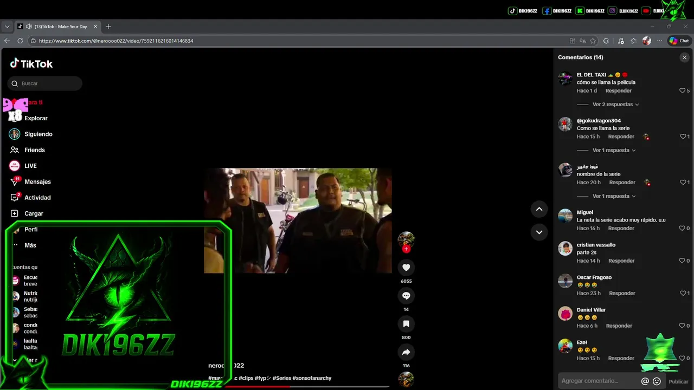The width and height of the screenshot is (694, 390).
Task: Save video with the bookmark icon
Action: coord(406,323)
